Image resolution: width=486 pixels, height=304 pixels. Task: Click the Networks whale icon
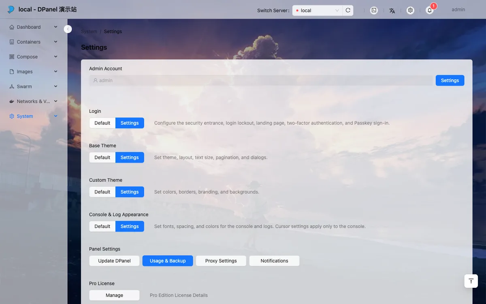pos(12,101)
